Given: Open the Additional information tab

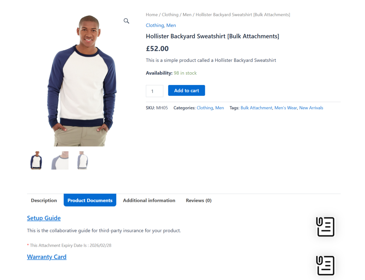Looking at the screenshot, I should pos(149,200).
